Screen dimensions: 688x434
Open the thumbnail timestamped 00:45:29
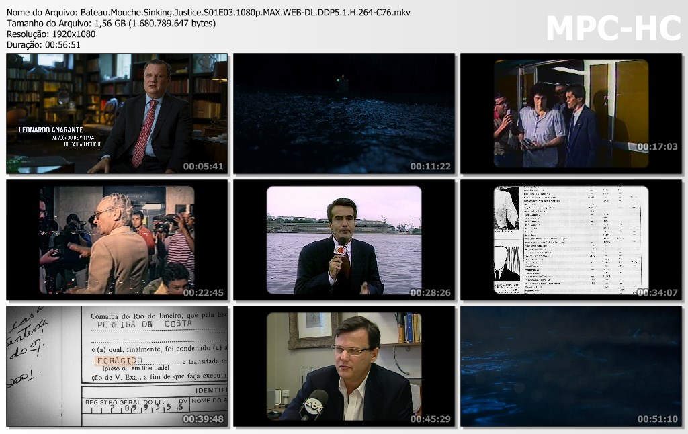pos(344,366)
